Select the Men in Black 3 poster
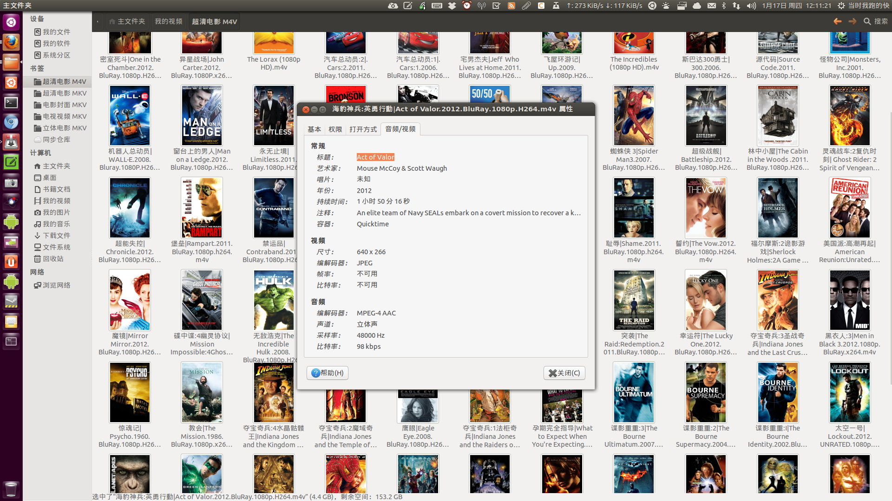Image resolution: width=892 pixels, height=501 pixels. [x=850, y=300]
